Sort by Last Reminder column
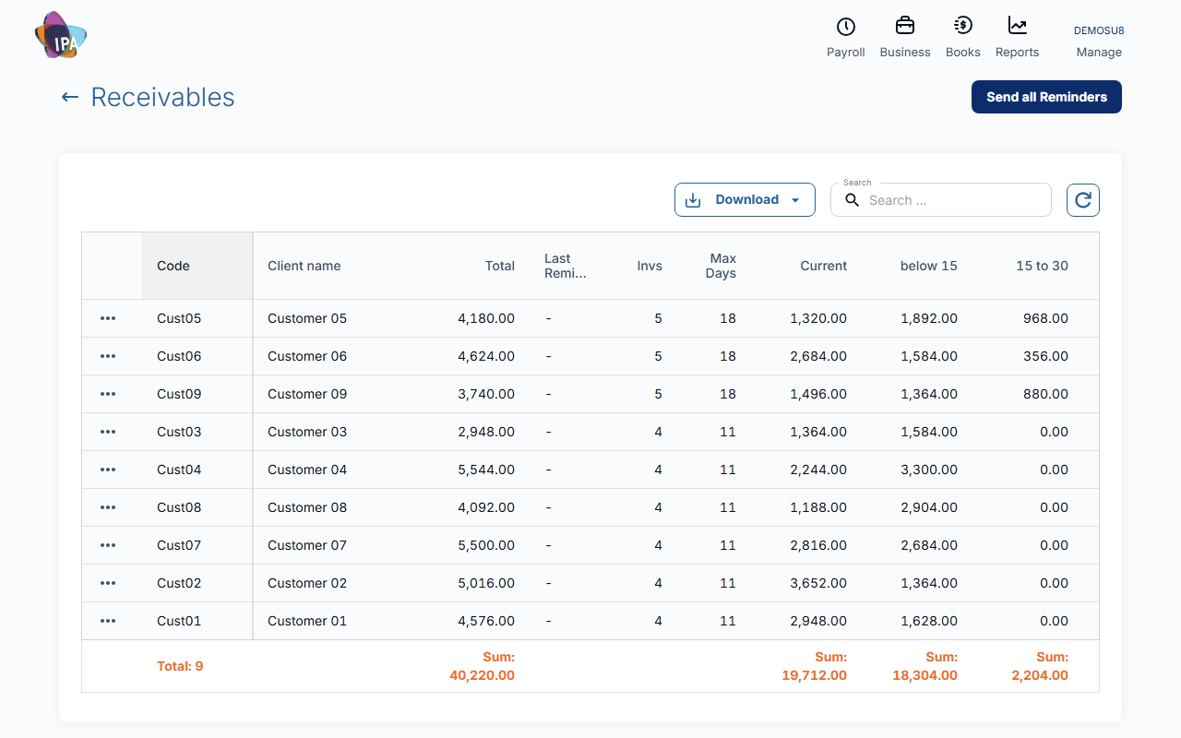This screenshot has width=1181, height=738. click(x=566, y=266)
